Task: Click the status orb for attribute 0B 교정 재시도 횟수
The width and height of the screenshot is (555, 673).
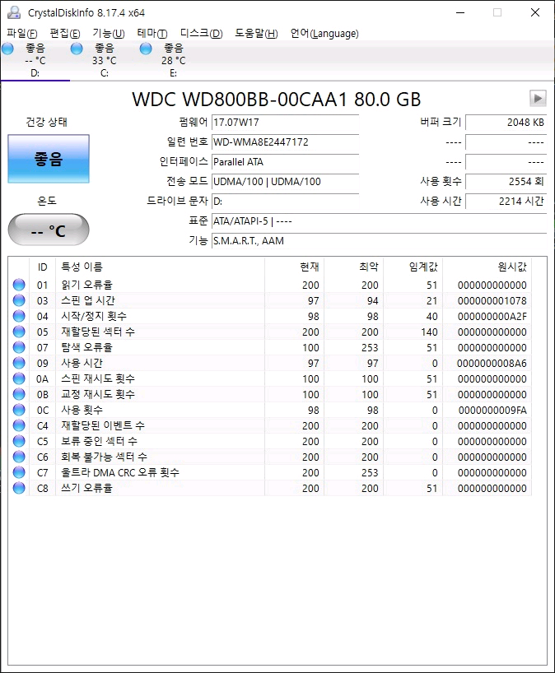Action: [x=19, y=394]
